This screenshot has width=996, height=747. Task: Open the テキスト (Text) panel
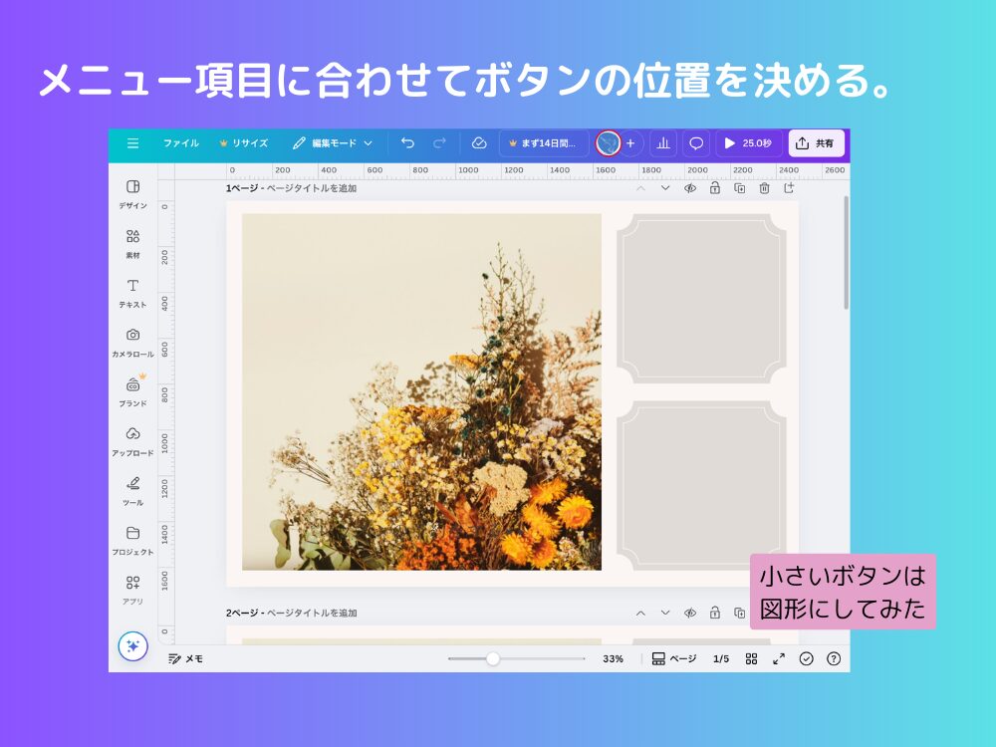pyautogui.click(x=133, y=291)
